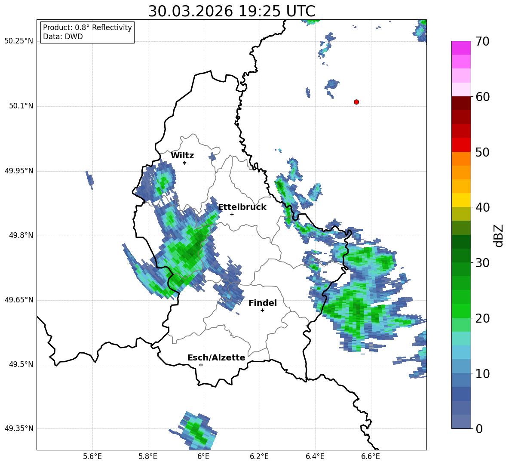Click the colorbar 0 tick label
The width and height of the screenshot is (509, 465).
click(479, 429)
